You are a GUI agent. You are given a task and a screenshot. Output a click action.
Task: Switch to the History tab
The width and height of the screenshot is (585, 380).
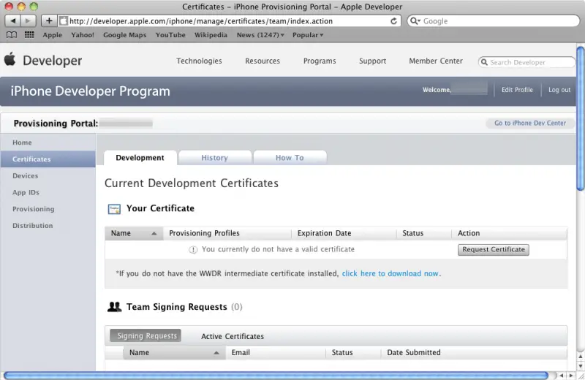[214, 158]
